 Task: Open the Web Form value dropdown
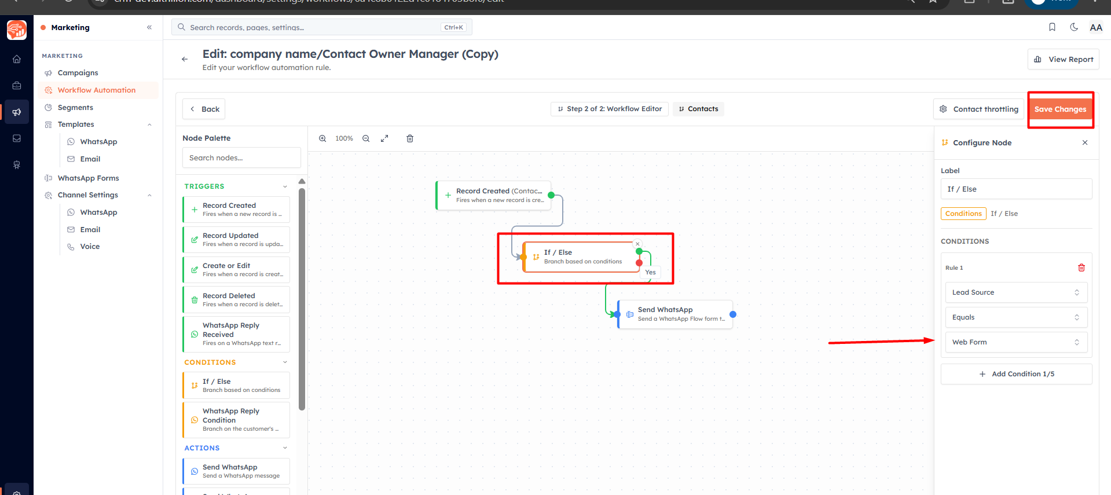point(1016,342)
